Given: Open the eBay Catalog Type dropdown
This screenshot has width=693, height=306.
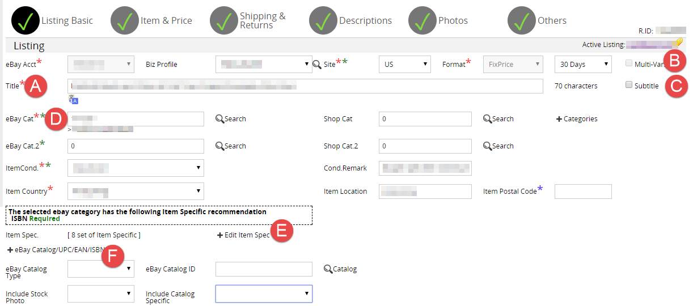Looking at the screenshot, I should click(101, 269).
